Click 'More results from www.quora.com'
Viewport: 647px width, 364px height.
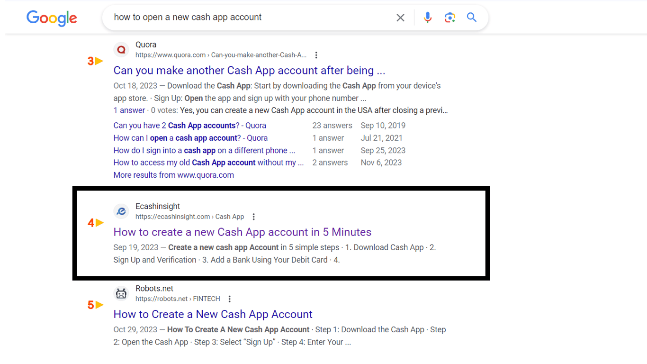(174, 175)
